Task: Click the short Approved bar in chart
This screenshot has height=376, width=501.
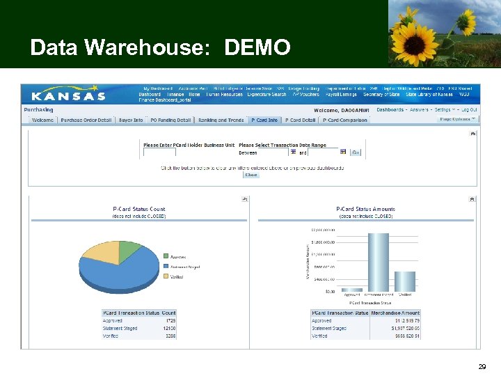Action: pyautogui.click(x=352, y=290)
